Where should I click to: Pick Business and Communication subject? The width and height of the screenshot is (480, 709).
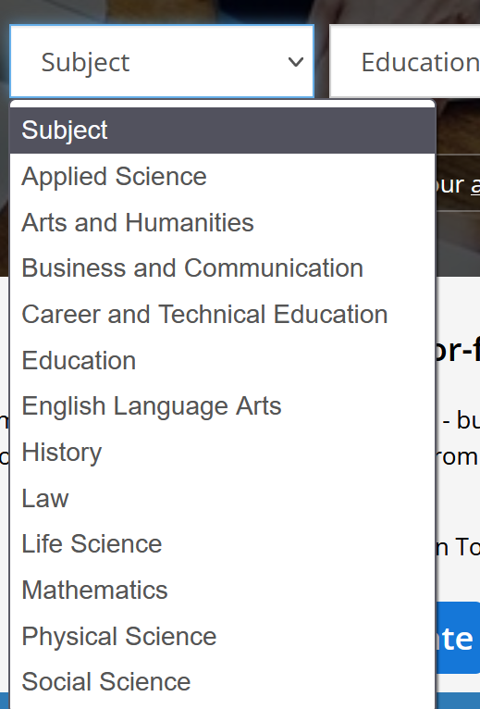point(222,268)
